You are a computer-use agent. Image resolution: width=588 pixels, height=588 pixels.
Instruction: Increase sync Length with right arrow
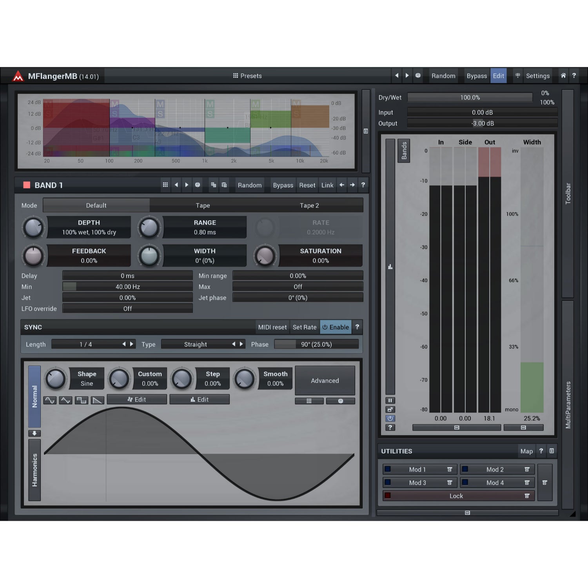[x=132, y=344]
